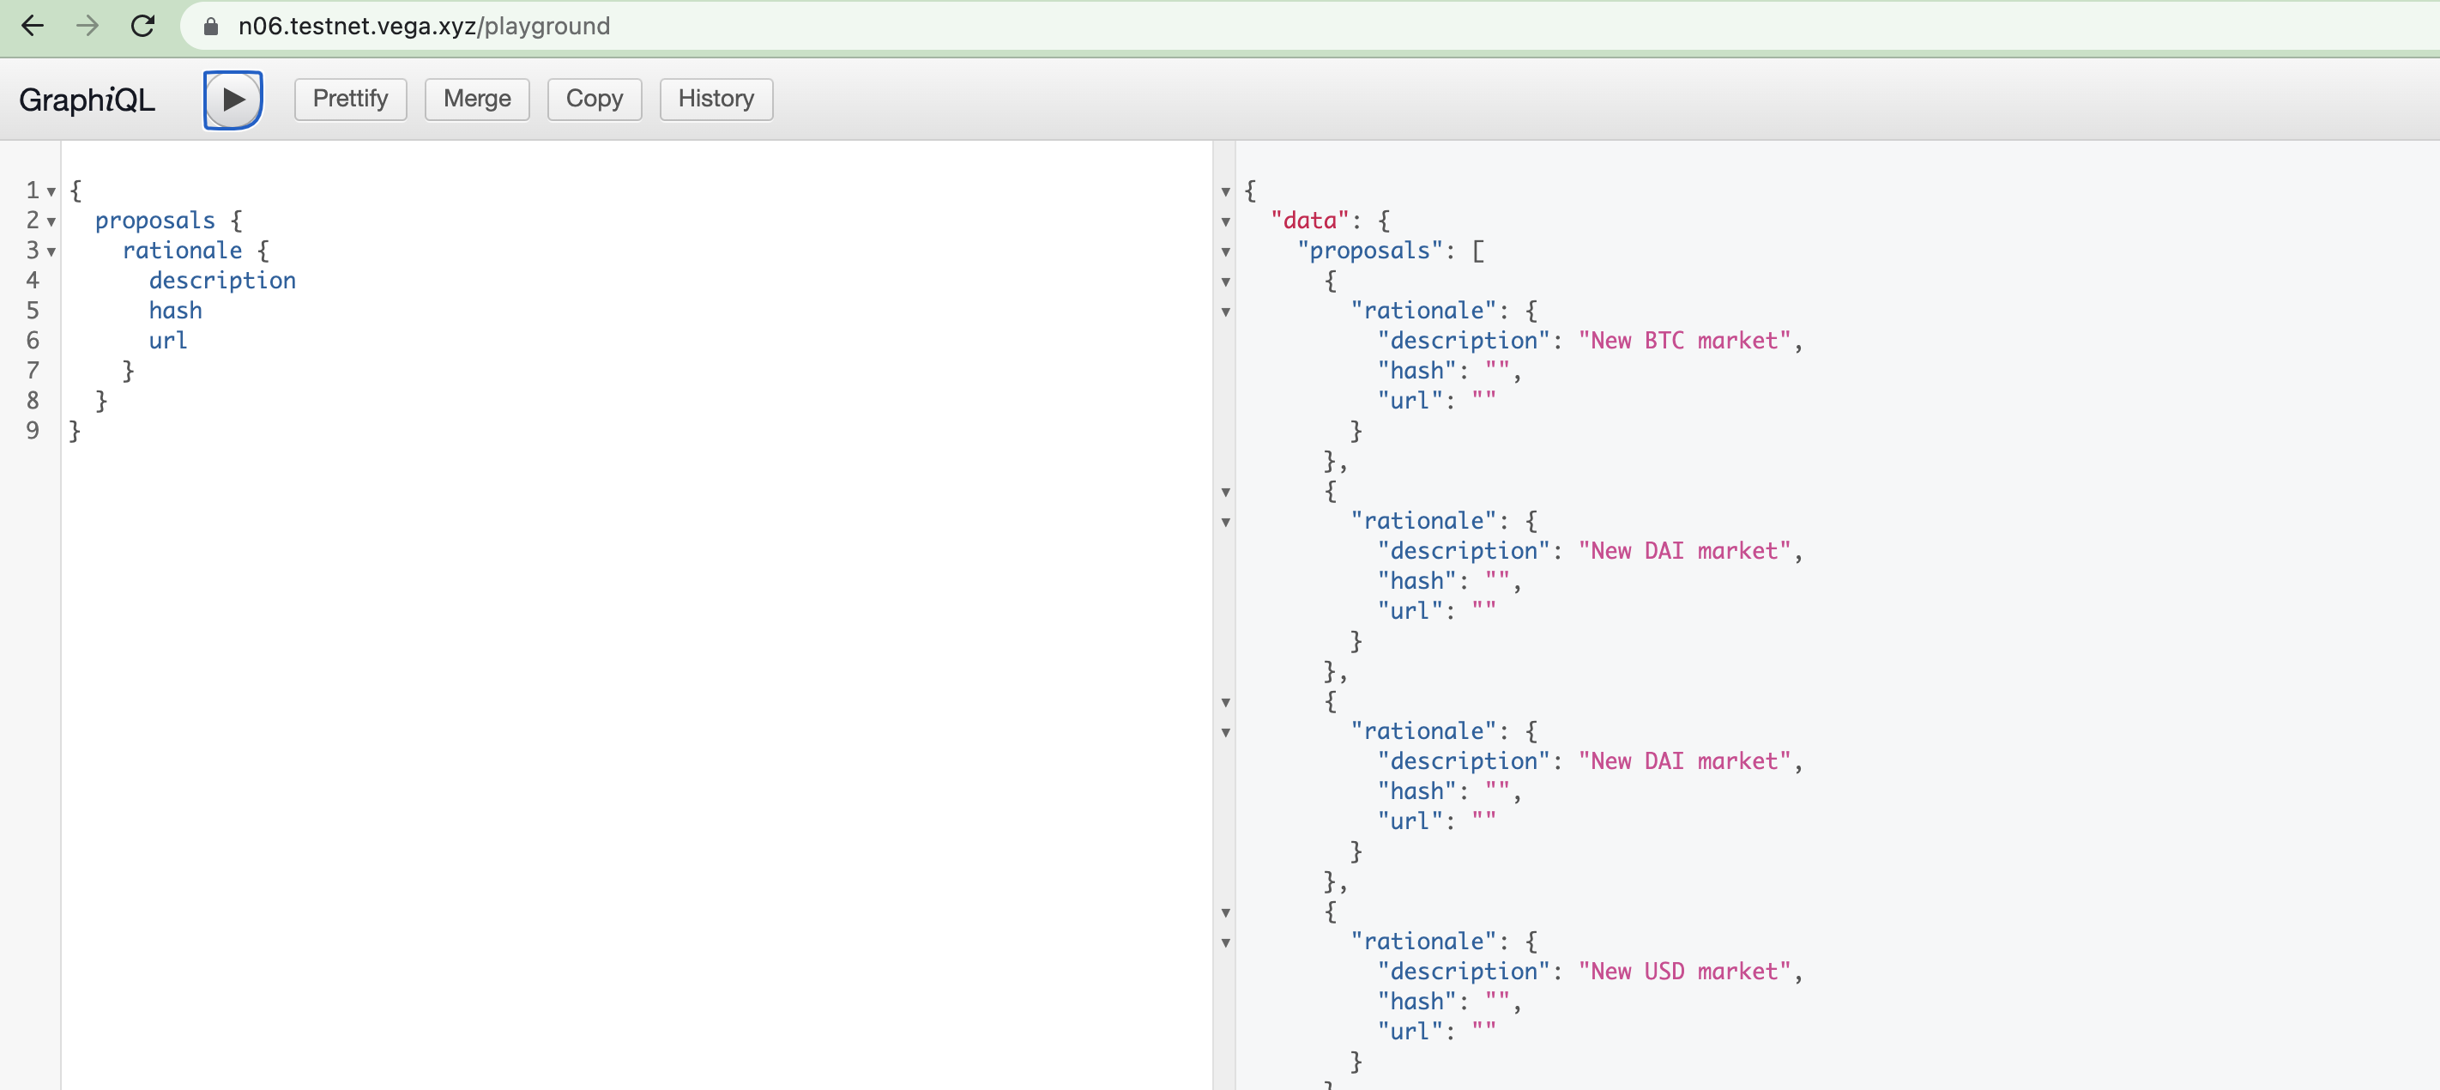Click the GraphiQL logo
The width and height of the screenshot is (2440, 1090).
coord(86,99)
